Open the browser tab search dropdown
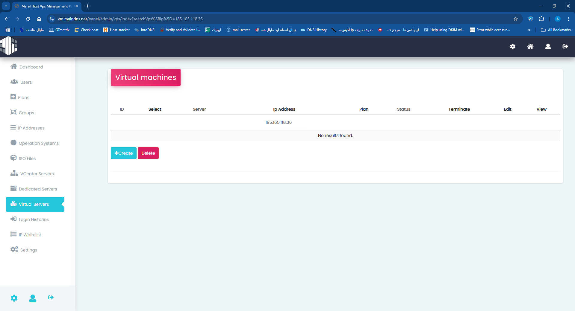 pyautogui.click(x=6, y=6)
